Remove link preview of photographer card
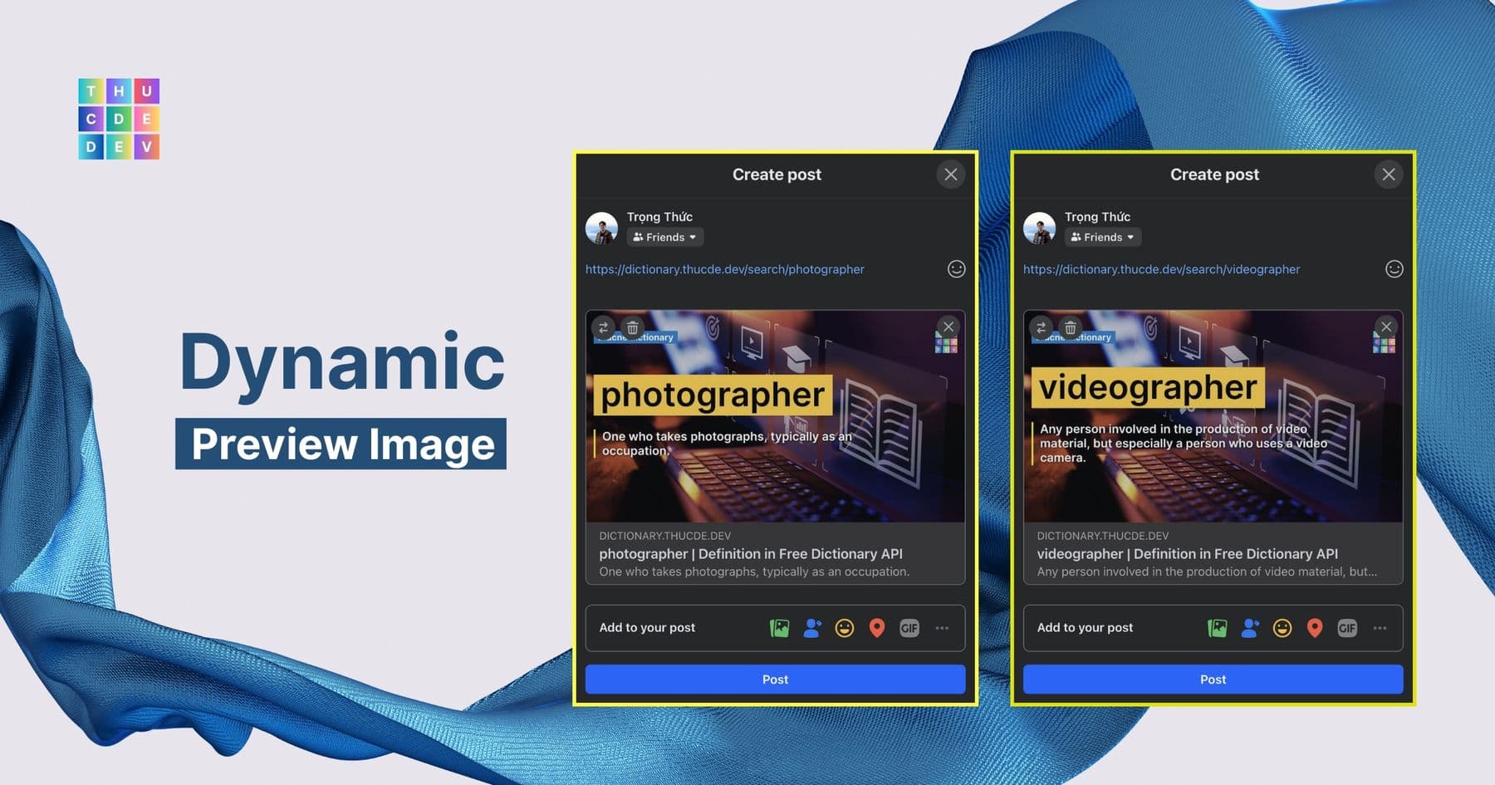This screenshot has width=1495, height=785. coord(948,326)
